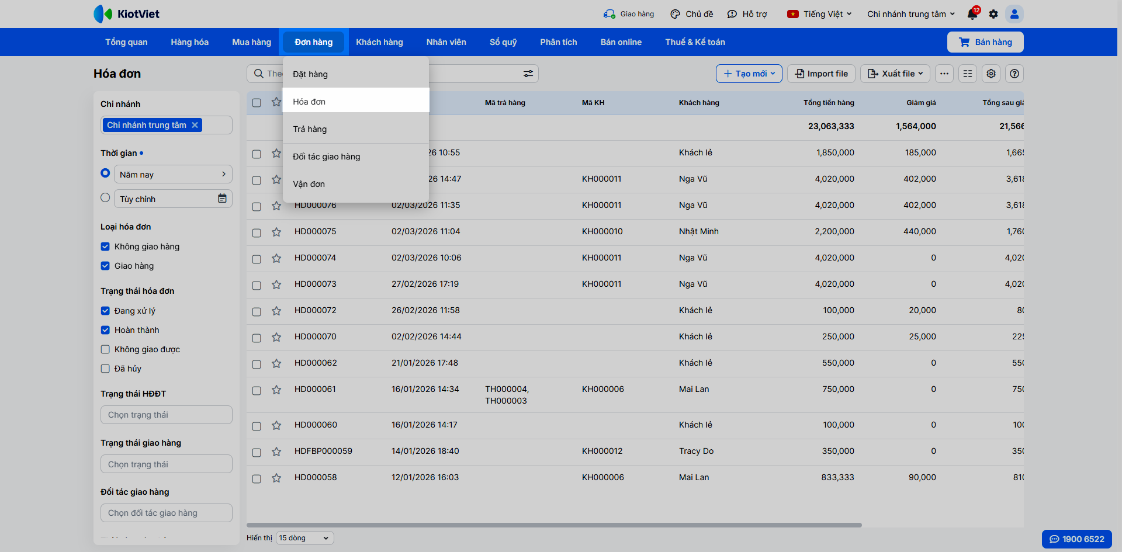The image size is (1122, 552).
Task: Star invoice HD000075
Action: 276,232
